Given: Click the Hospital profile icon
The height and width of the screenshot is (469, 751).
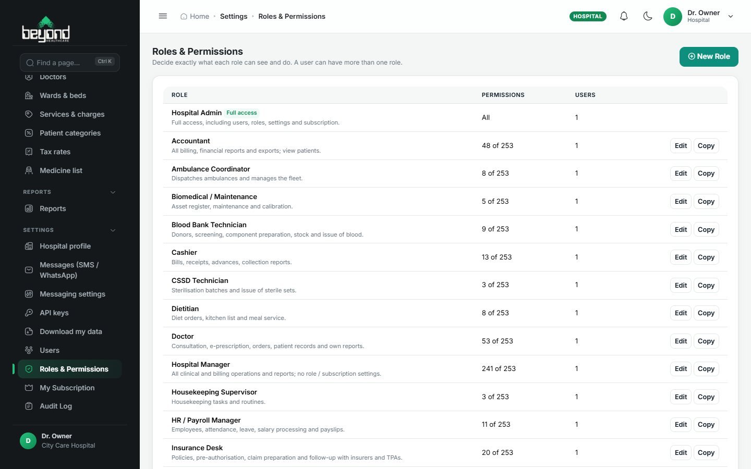Looking at the screenshot, I should pos(29,246).
